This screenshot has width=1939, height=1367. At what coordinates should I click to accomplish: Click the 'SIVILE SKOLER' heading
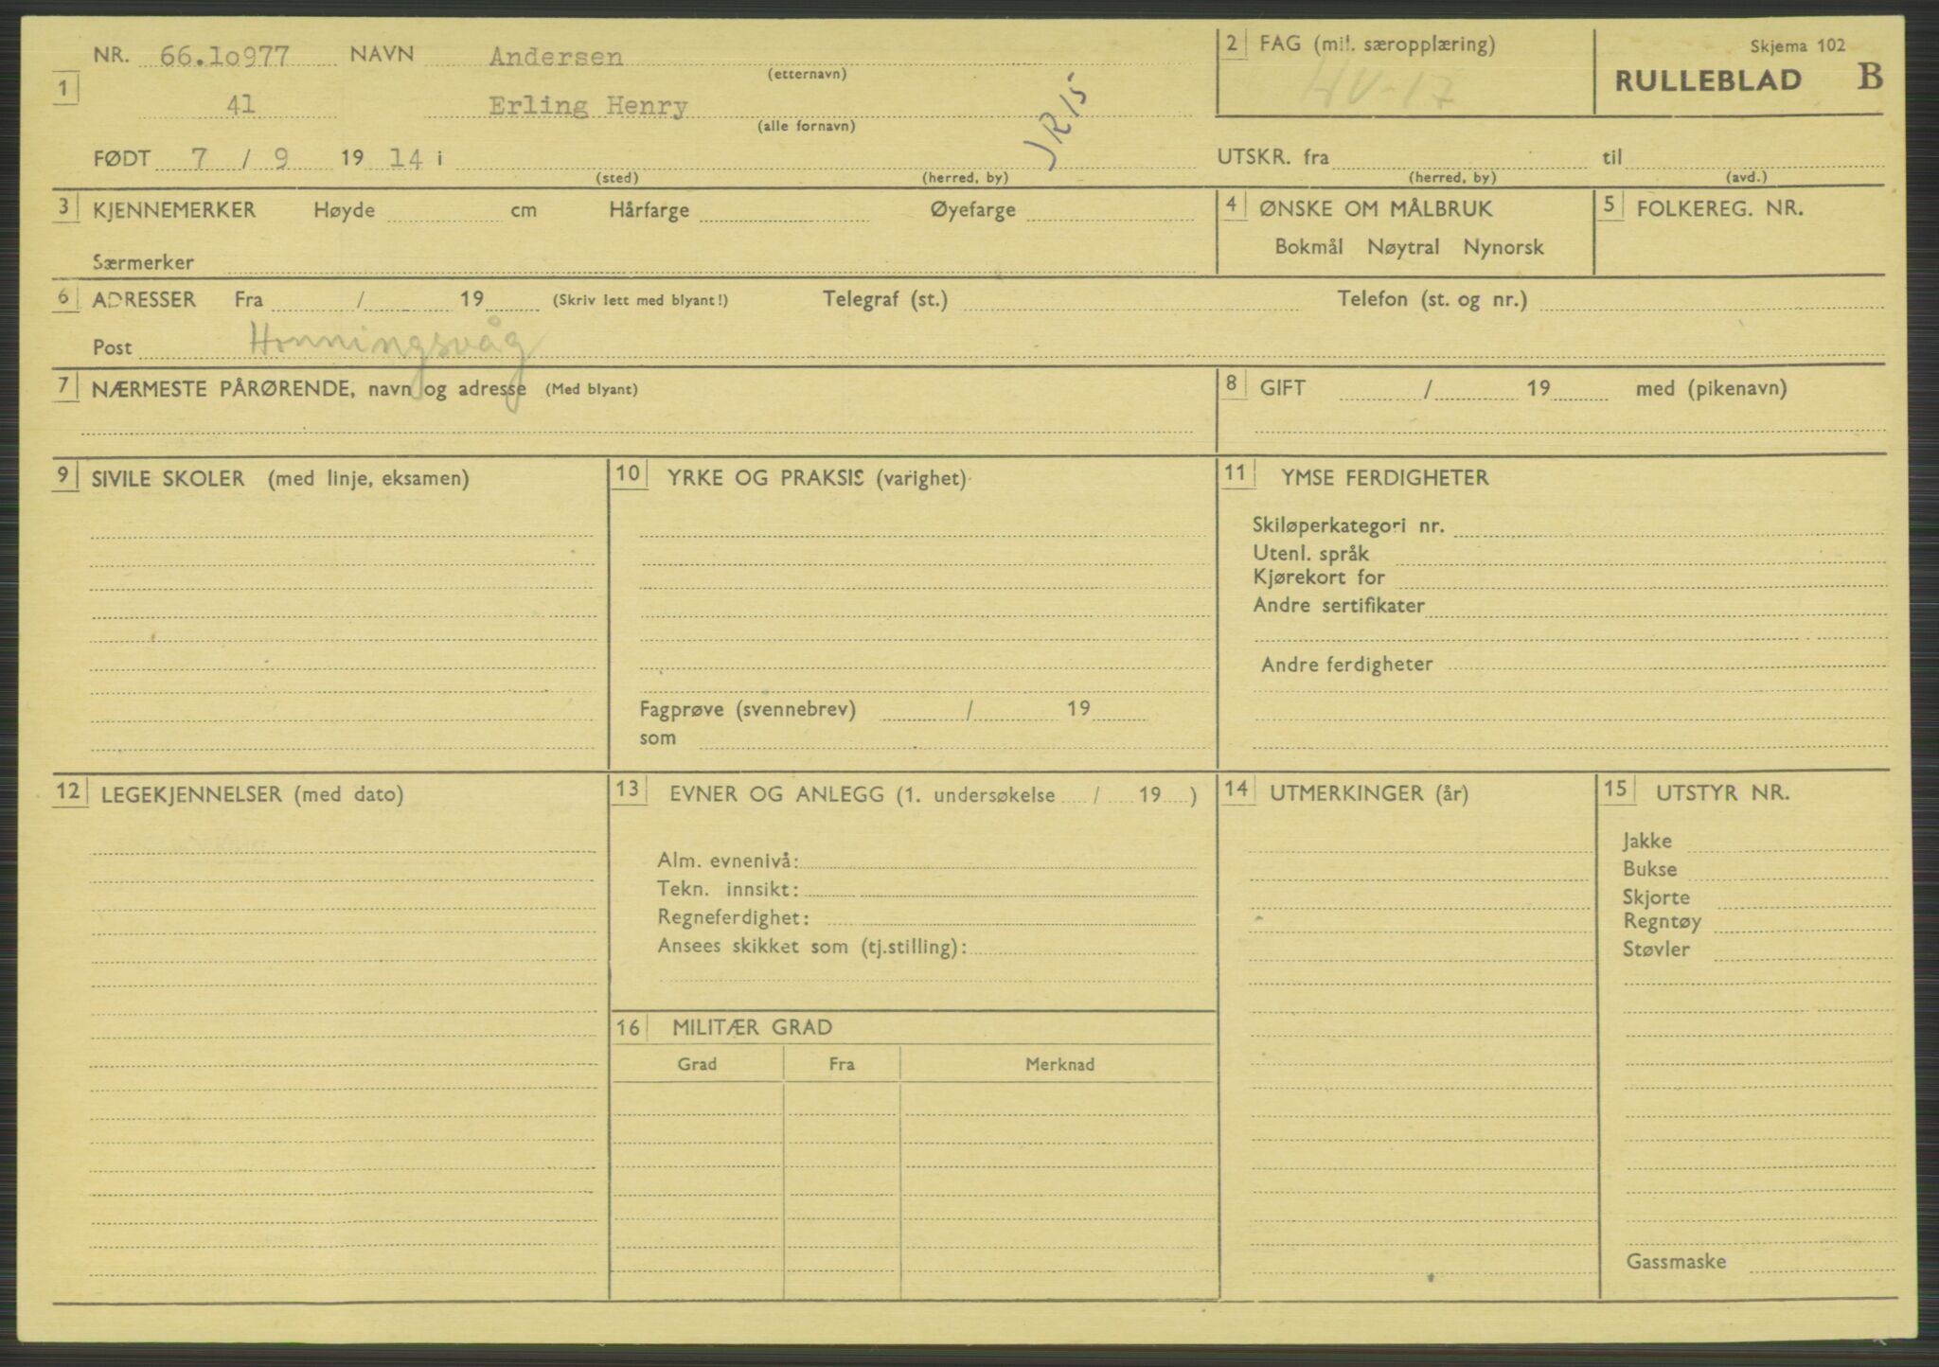click(x=168, y=478)
